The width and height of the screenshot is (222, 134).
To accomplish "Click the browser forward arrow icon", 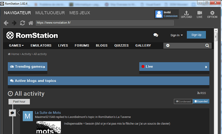I will tap(14, 23).
